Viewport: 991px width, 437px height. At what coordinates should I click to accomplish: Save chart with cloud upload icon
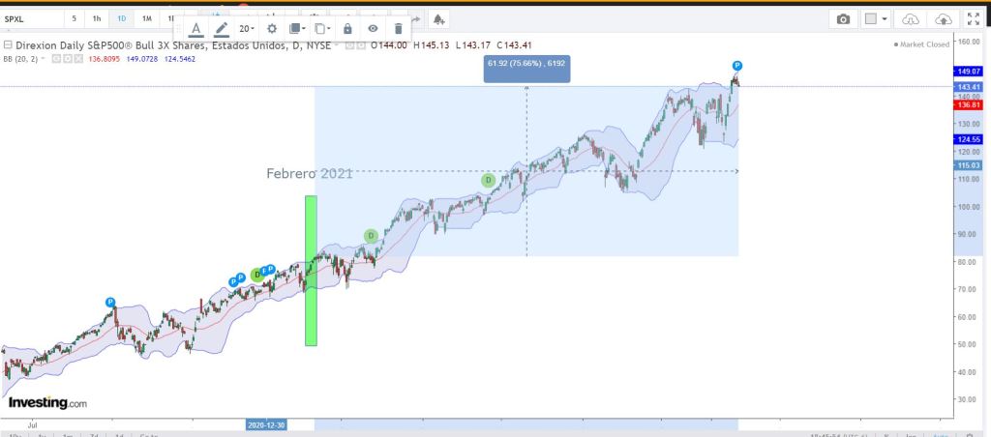coord(939,19)
